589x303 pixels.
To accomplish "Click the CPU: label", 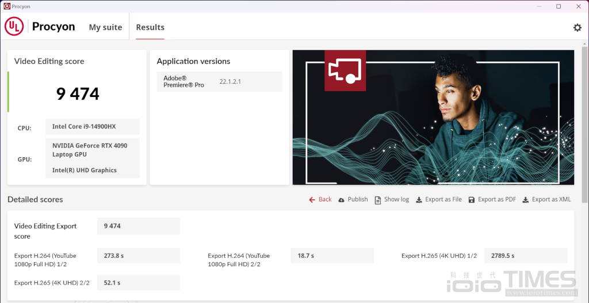I will click(24, 128).
